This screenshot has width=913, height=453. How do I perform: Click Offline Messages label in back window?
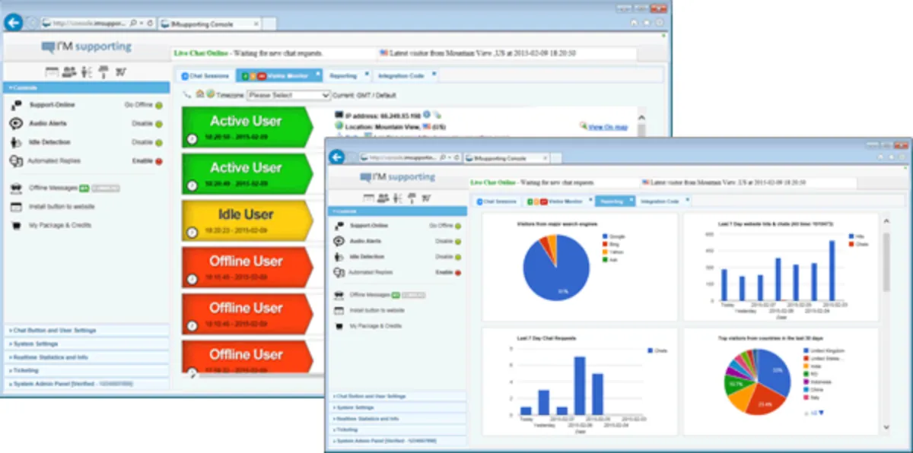(x=53, y=188)
